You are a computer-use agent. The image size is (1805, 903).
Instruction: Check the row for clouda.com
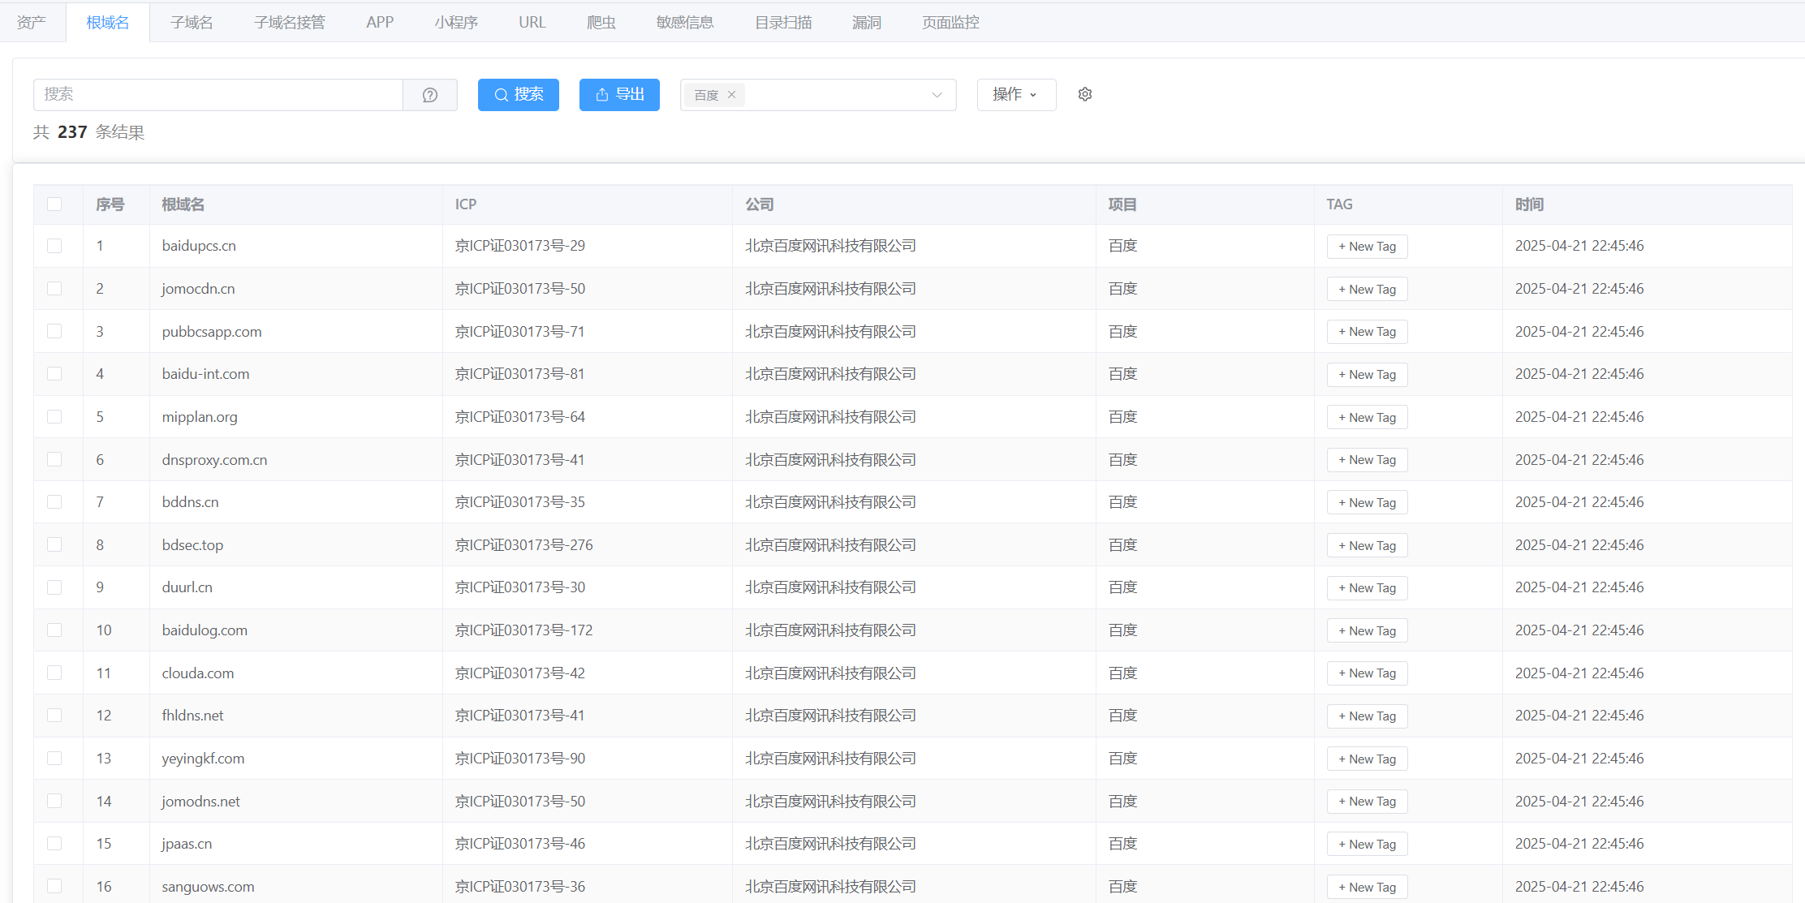coord(54,673)
